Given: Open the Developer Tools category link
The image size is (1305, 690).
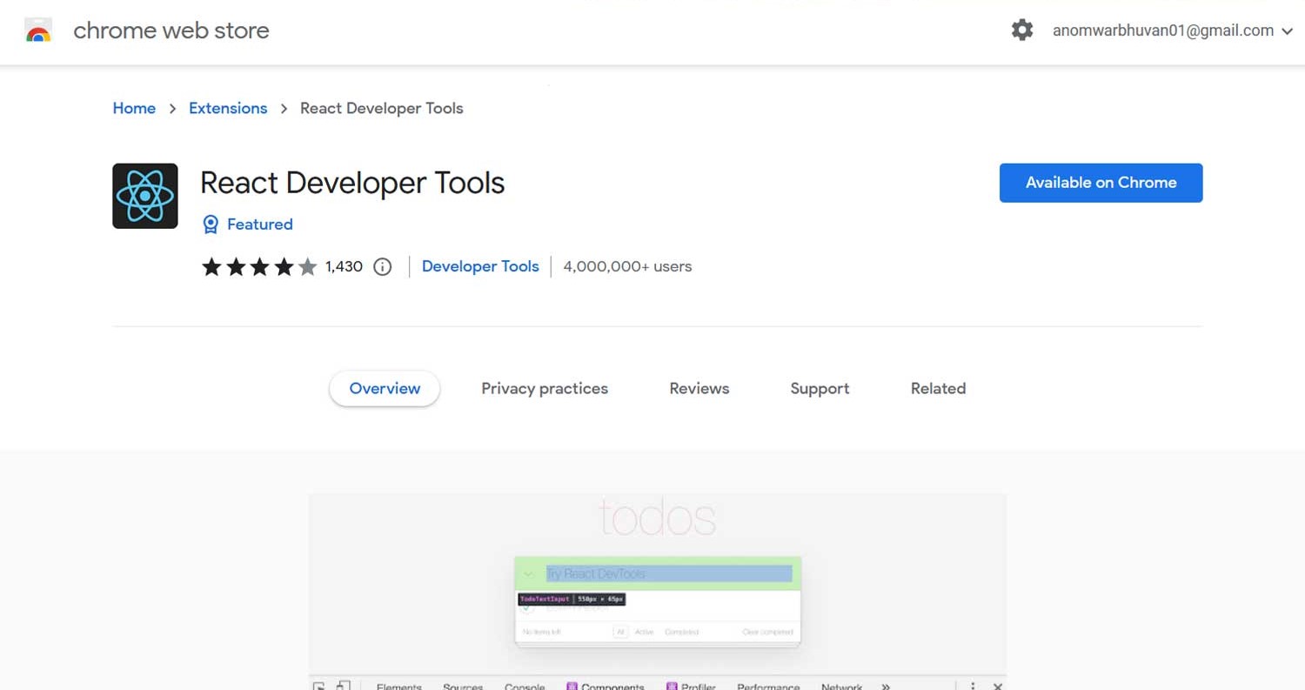Looking at the screenshot, I should (480, 267).
